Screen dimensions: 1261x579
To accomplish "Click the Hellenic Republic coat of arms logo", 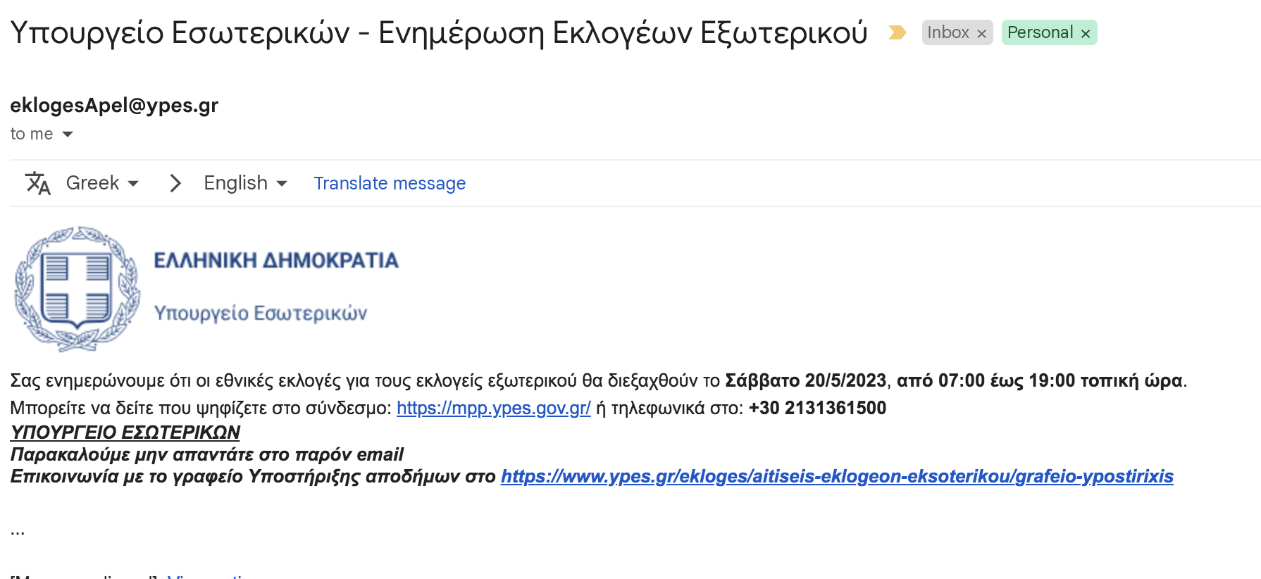I will coord(77,289).
